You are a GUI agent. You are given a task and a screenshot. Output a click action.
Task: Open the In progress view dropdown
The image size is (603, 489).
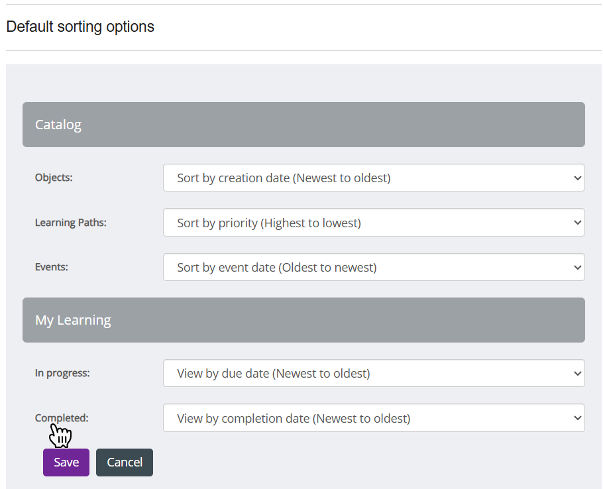(373, 373)
